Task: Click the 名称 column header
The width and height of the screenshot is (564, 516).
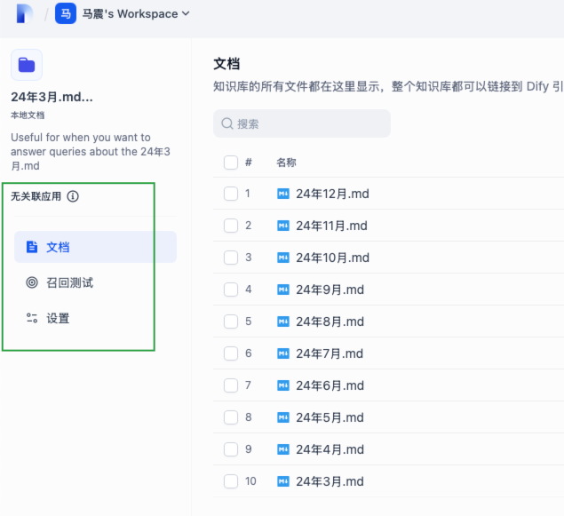Action: pos(286,163)
